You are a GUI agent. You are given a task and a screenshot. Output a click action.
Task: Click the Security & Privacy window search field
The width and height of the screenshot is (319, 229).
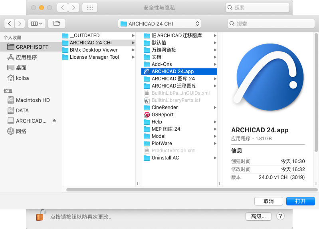258,8
